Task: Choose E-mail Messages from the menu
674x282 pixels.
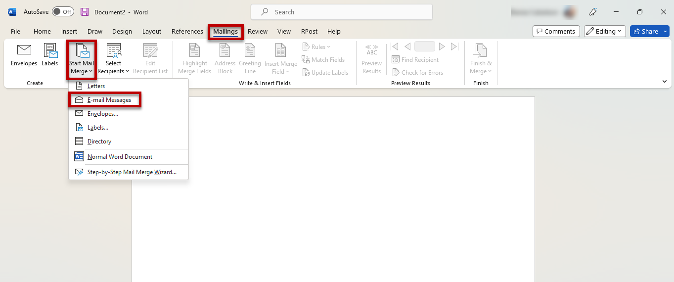Action: 109,100
